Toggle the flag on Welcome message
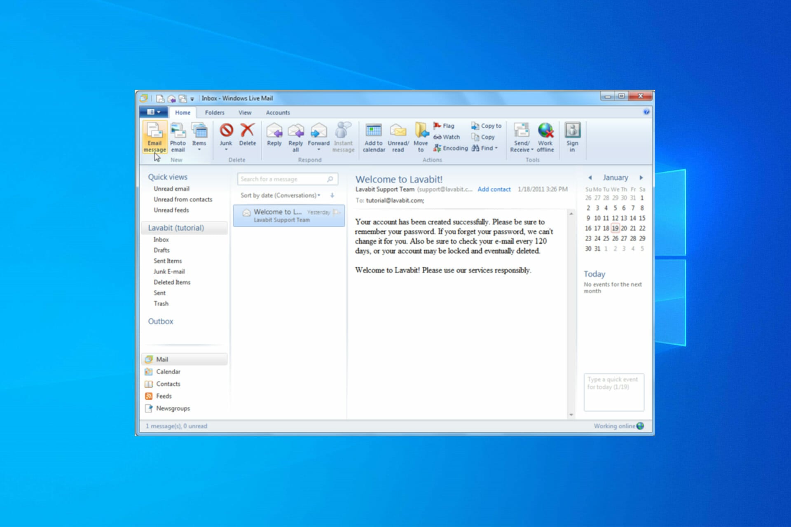Screen dimensions: 791x527 (x=336, y=212)
